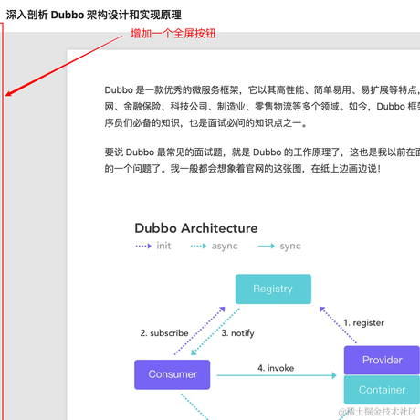Click the Registry box in the diagram
This screenshot has height=420, width=420.
coord(273,289)
